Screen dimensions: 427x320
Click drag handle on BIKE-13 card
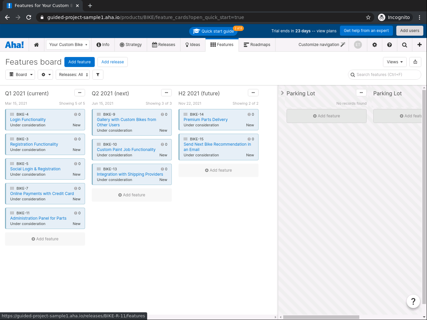point(99,169)
